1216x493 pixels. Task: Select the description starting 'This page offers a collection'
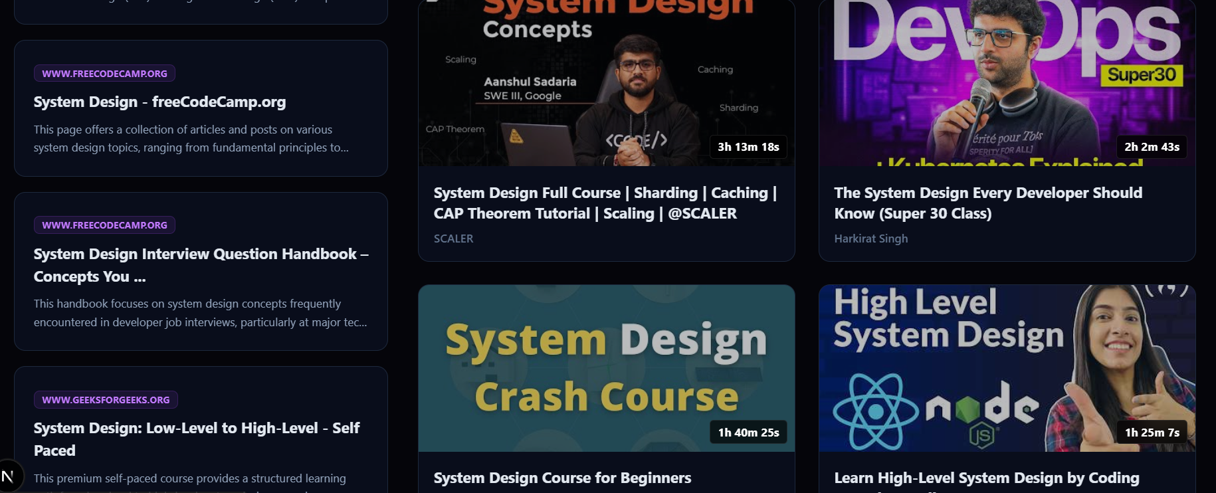point(191,138)
